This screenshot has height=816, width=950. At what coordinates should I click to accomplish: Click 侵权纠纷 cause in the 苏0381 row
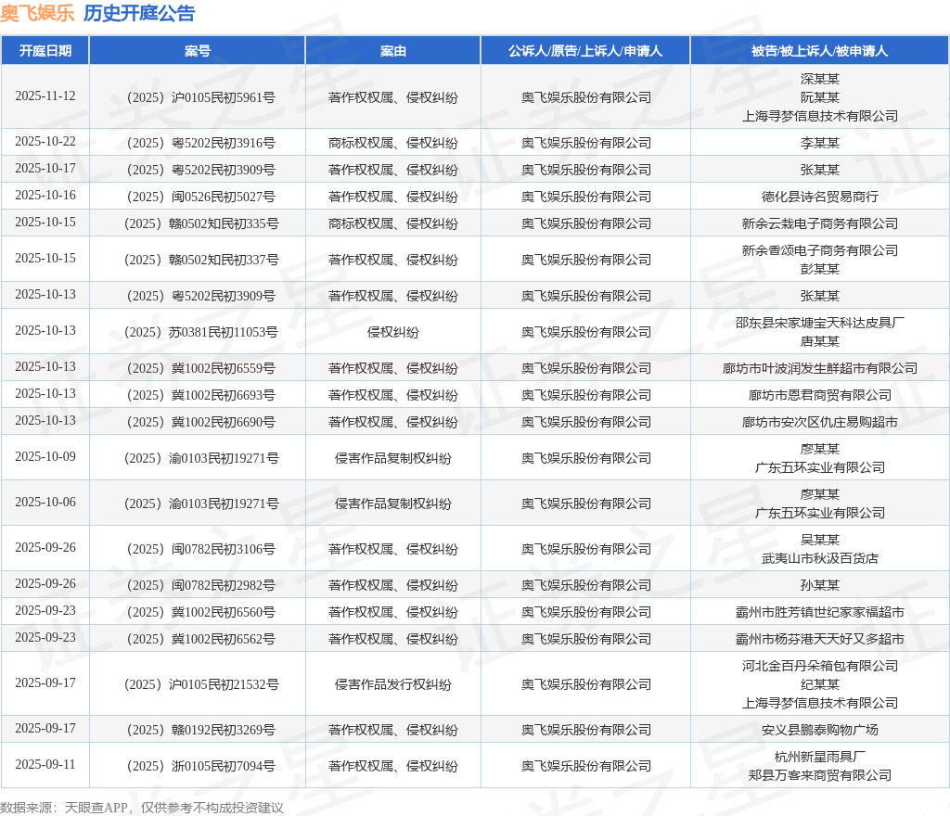pyautogui.click(x=393, y=332)
